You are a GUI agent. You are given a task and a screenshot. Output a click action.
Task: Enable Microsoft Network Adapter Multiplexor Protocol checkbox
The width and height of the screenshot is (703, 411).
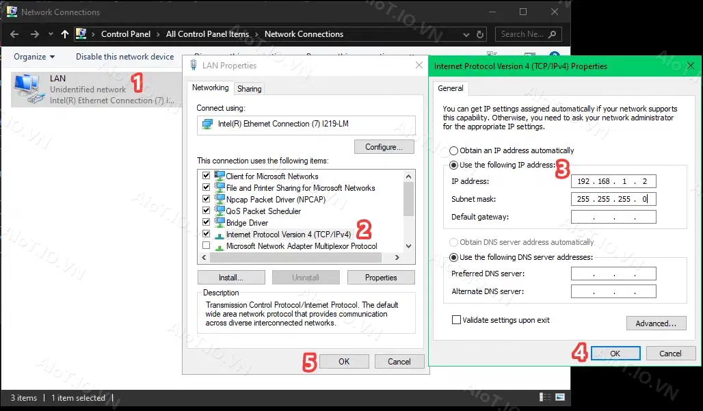tap(207, 246)
